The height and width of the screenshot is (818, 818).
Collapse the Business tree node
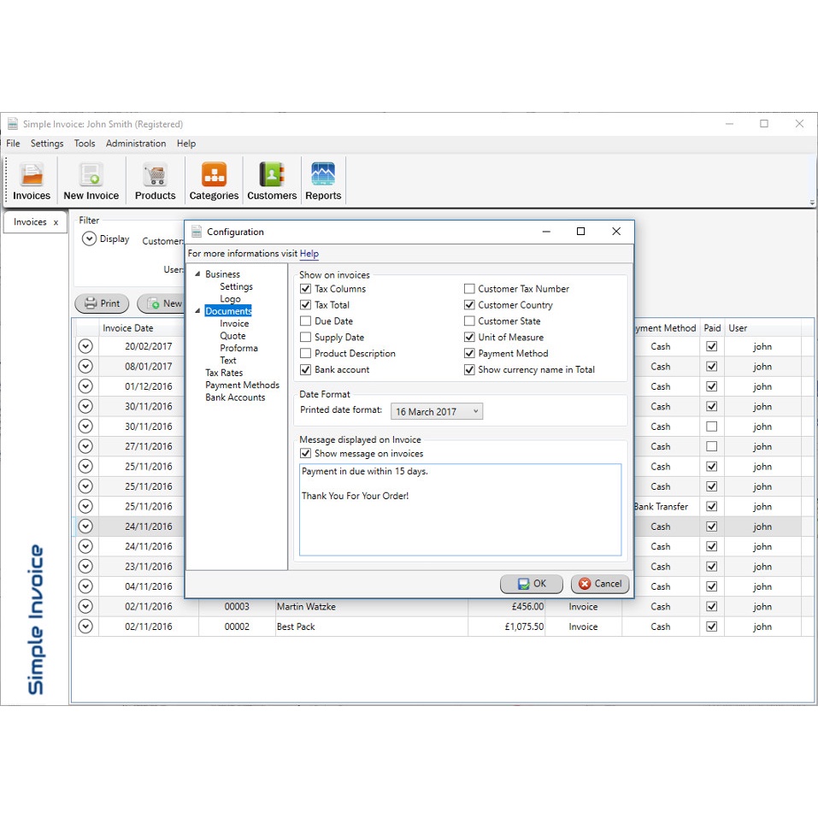pyautogui.click(x=197, y=274)
